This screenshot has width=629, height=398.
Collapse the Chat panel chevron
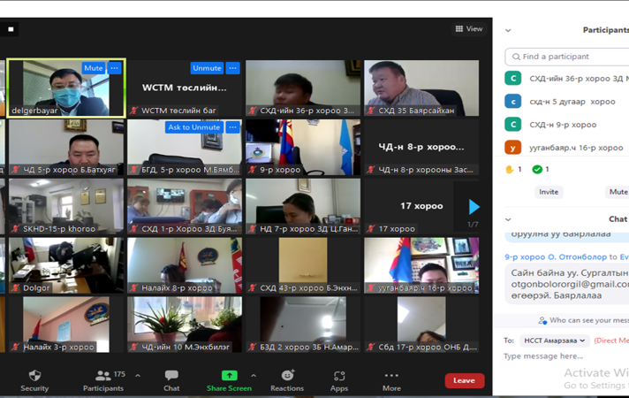pyautogui.click(x=508, y=219)
